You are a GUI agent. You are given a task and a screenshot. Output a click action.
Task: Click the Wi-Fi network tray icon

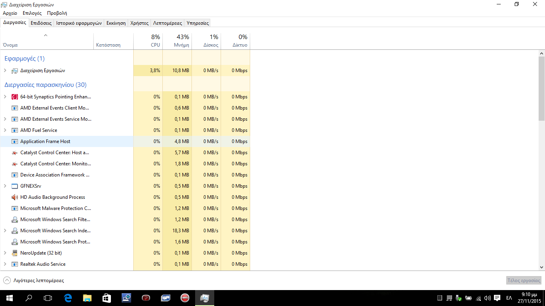(x=478, y=298)
